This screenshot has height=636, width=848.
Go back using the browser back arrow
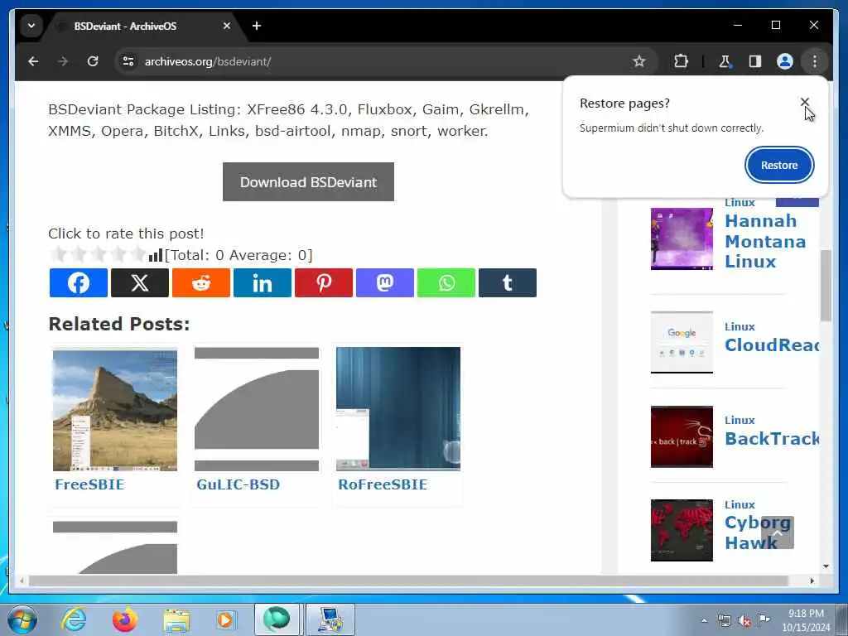(33, 61)
